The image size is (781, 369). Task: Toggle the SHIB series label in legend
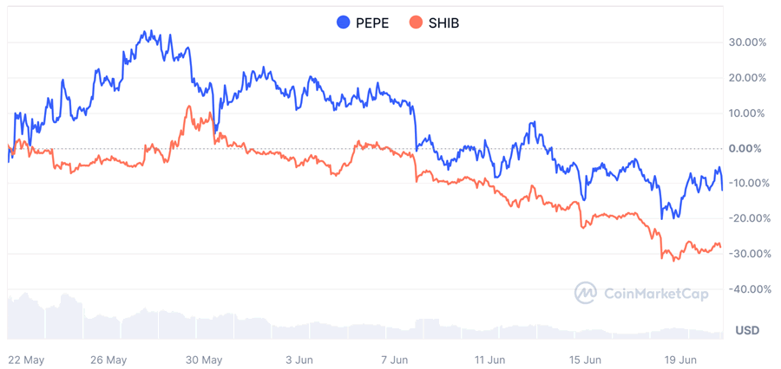point(443,23)
